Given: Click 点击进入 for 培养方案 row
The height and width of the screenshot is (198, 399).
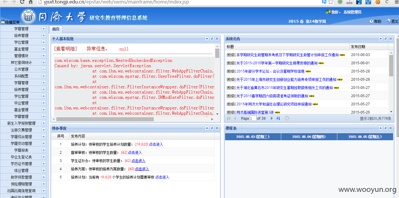Looking at the screenshot, I should pyautogui.click(x=142, y=169).
